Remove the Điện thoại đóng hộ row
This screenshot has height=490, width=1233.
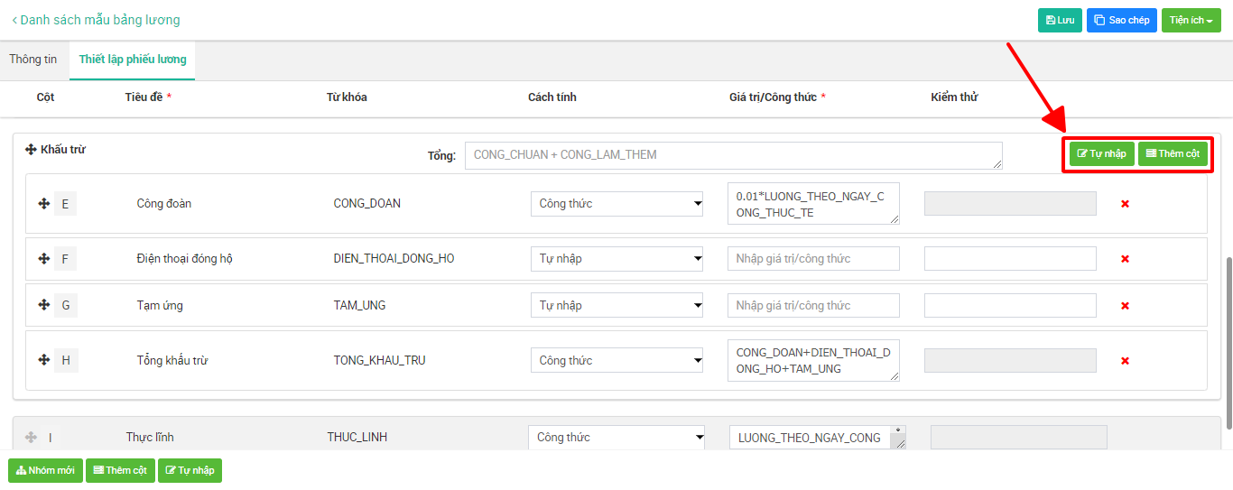(x=1125, y=259)
